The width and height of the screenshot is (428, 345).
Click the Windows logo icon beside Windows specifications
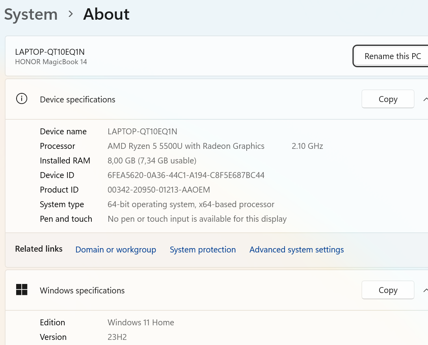pos(22,289)
